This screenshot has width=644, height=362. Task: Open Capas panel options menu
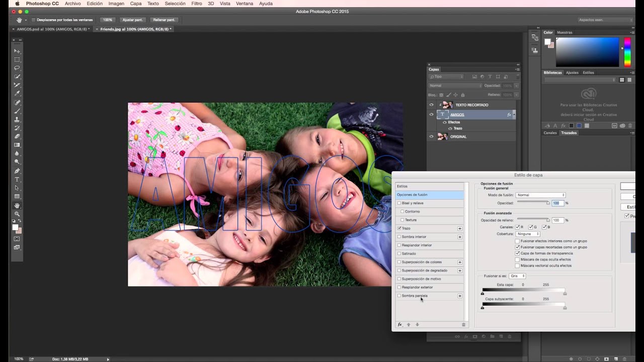[x=517, y=69]
